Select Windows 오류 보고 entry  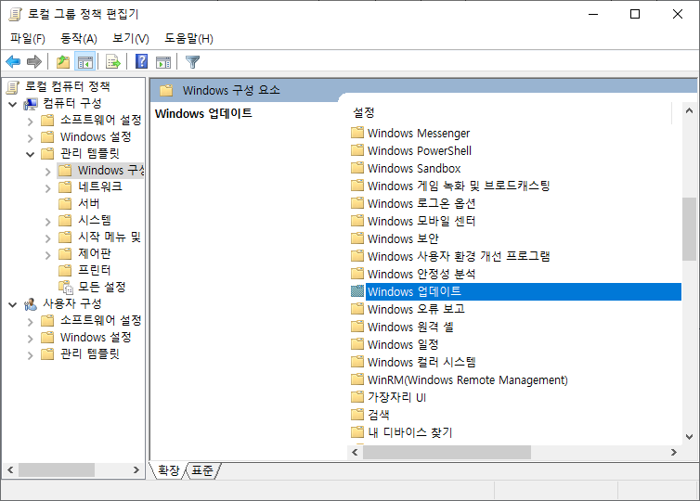[416, 309]
